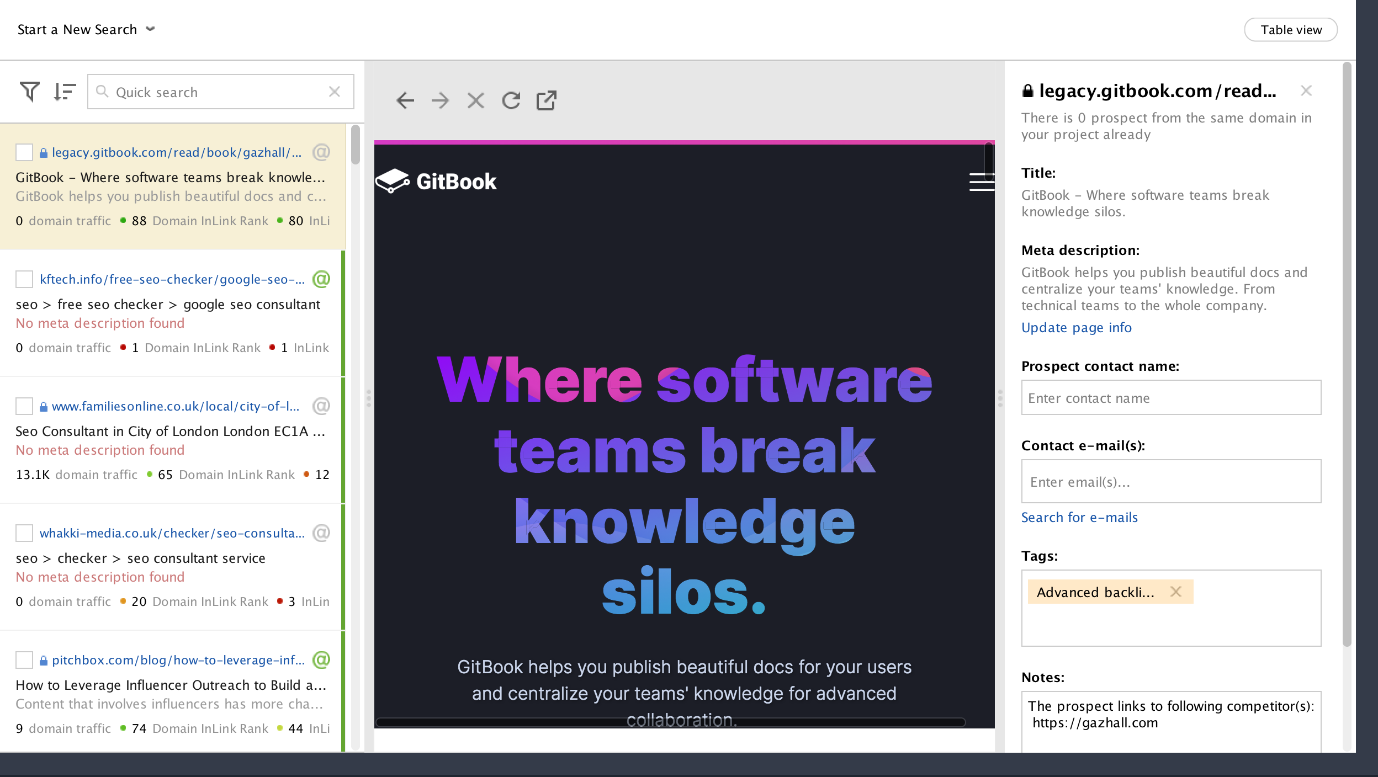Viewport: 1378px width, 777px height.
Task: Expand the Start a New Search dropdown
Action: pos(86,29)
